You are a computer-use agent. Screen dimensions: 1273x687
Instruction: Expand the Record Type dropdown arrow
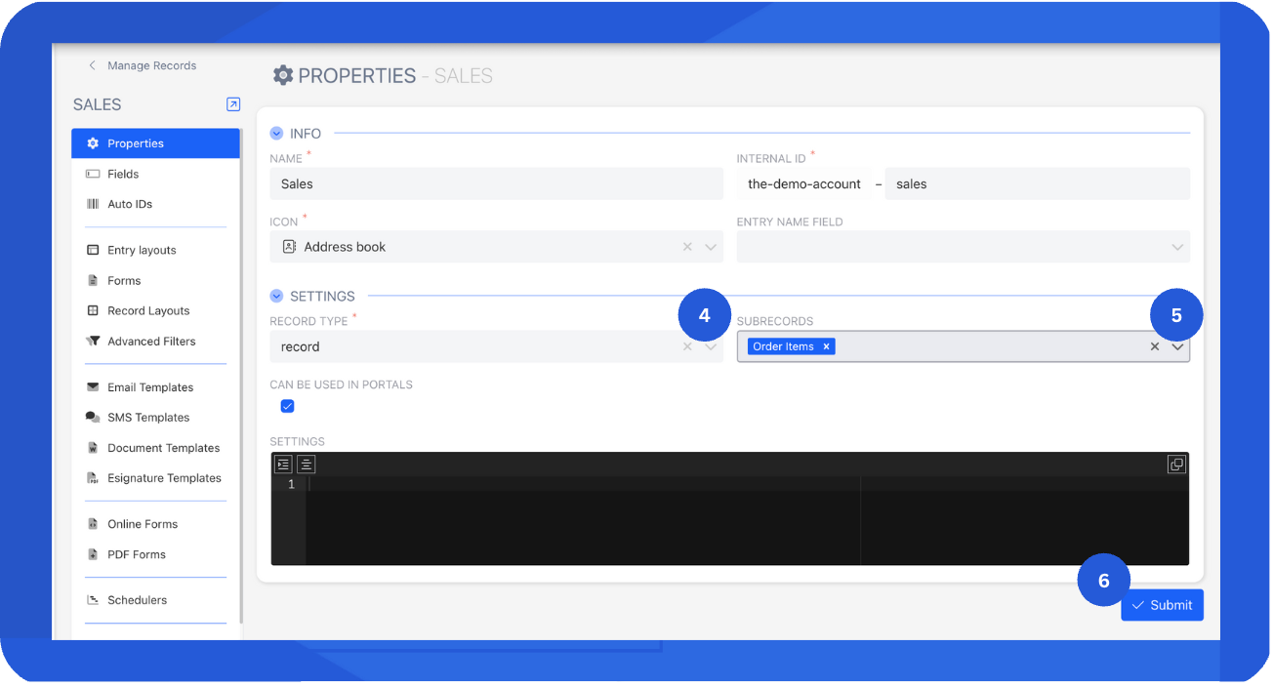pyautogui.click(x=711, y=346)
